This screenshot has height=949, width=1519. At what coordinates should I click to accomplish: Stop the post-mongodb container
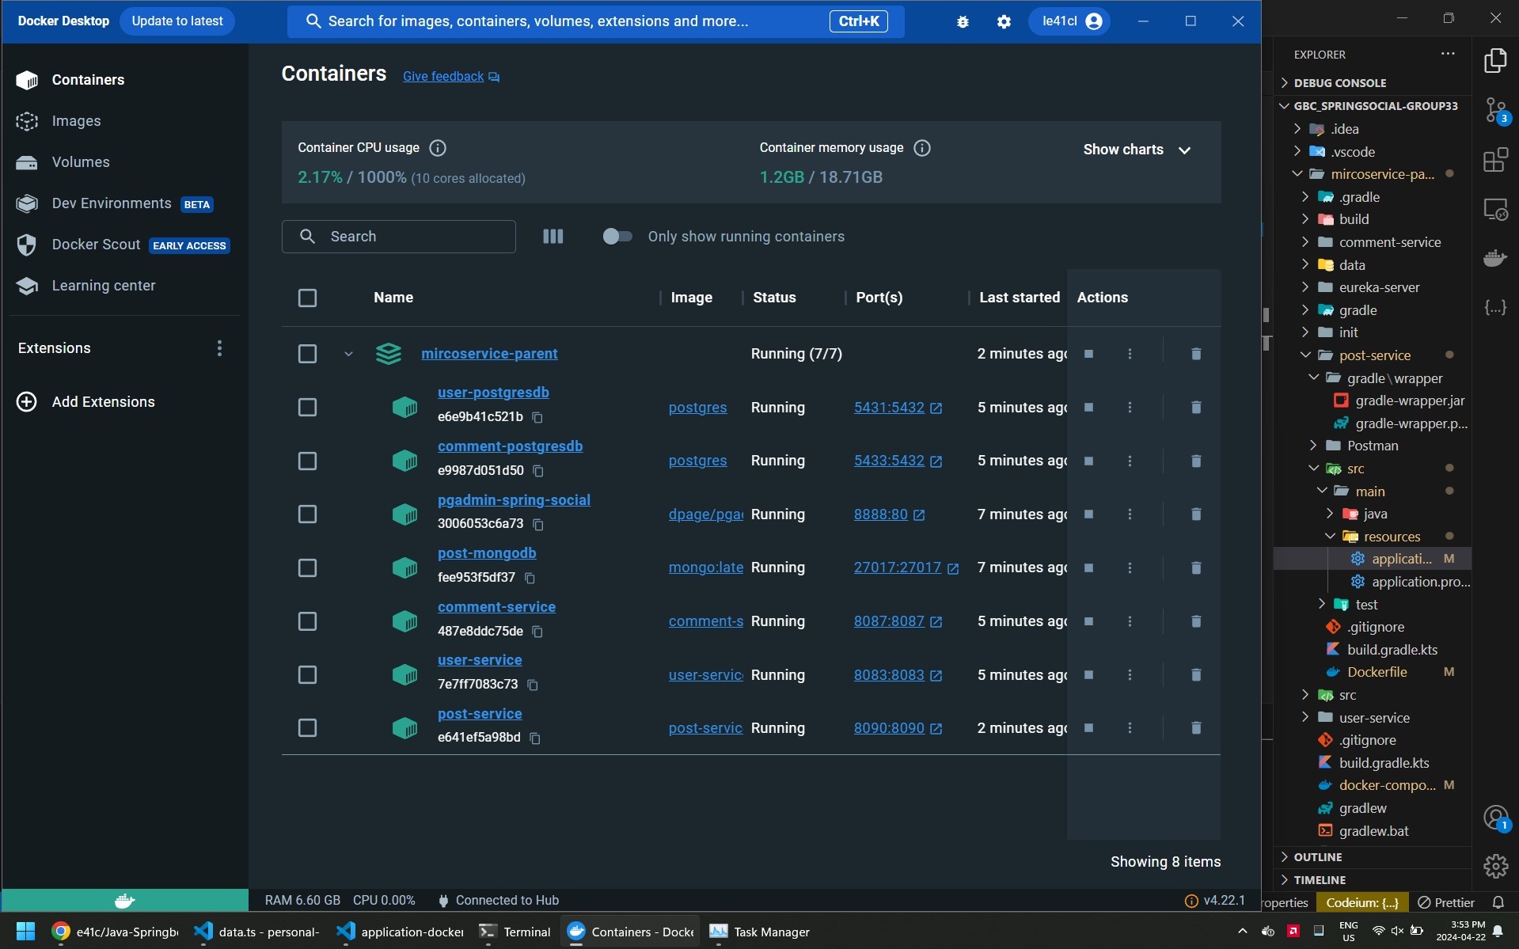pyautogui.click(x=1088, y=568)
